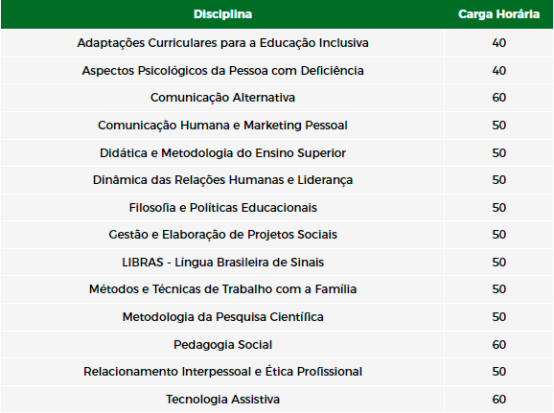Click the Disciplina column header
Screen dimensions: 554x413
pyautogui.click(x=222, y=14)
